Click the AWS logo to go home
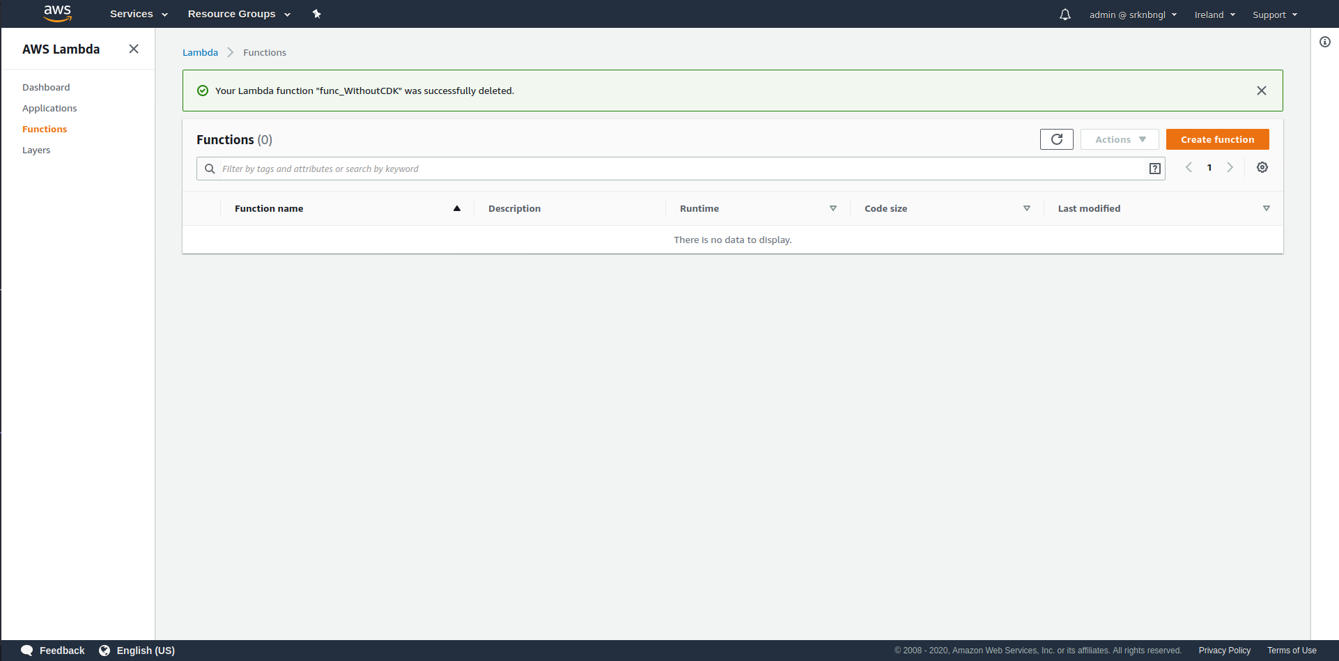The width and height of the screenshot is (1339, 661). 58,13
